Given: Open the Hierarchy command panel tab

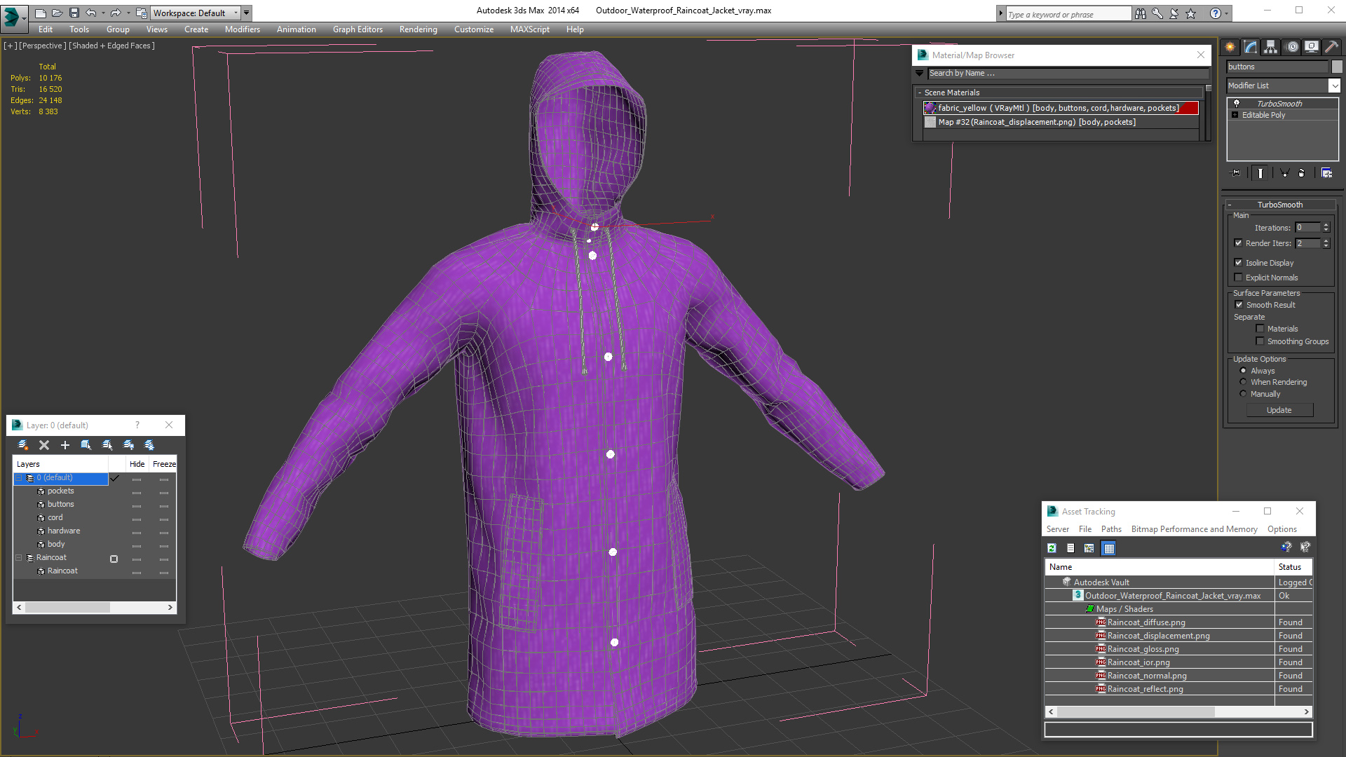Looking at the screenshot, I should (x=1270, y=47).
